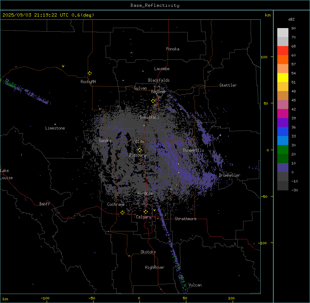Click the RockyMH label
This screenshot has width=310, height=303.
click(88, 82)
